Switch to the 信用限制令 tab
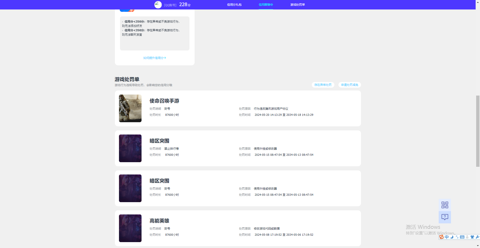Viewport: 480px width, 248px height. (x=266, y=5)
